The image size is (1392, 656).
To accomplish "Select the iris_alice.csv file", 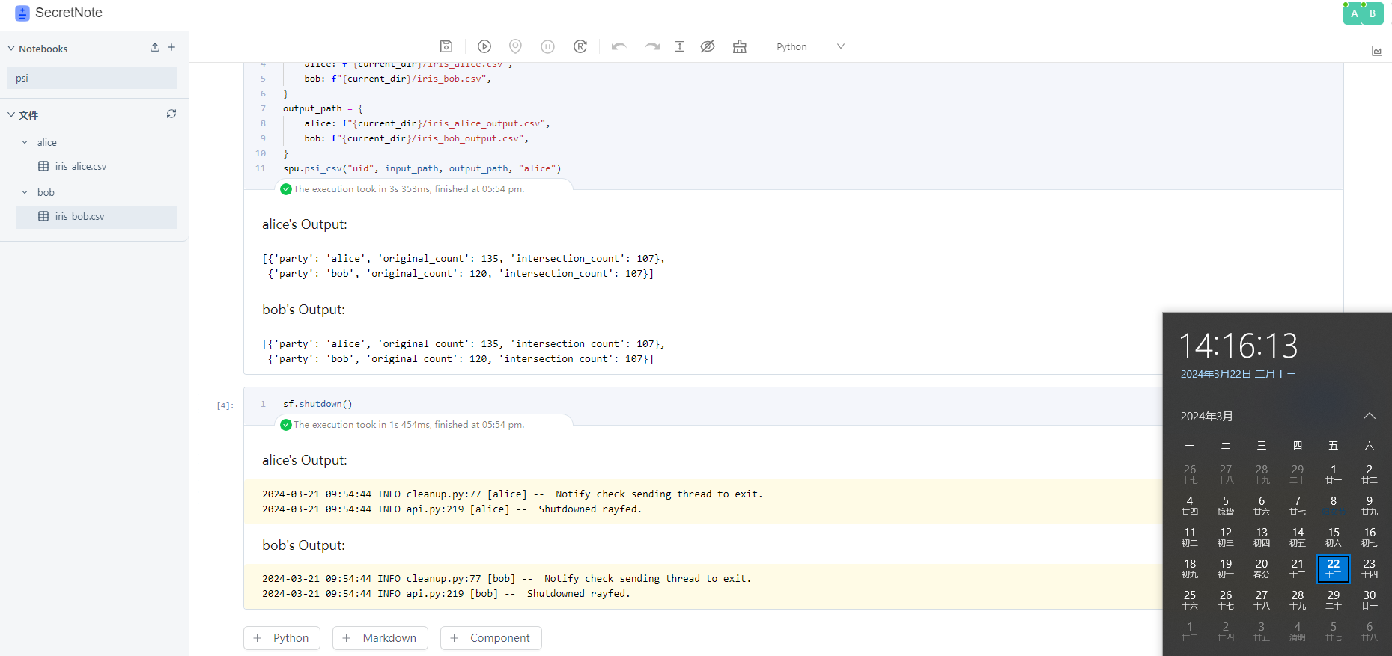I will pyautogui.click(x=80, y=166).
